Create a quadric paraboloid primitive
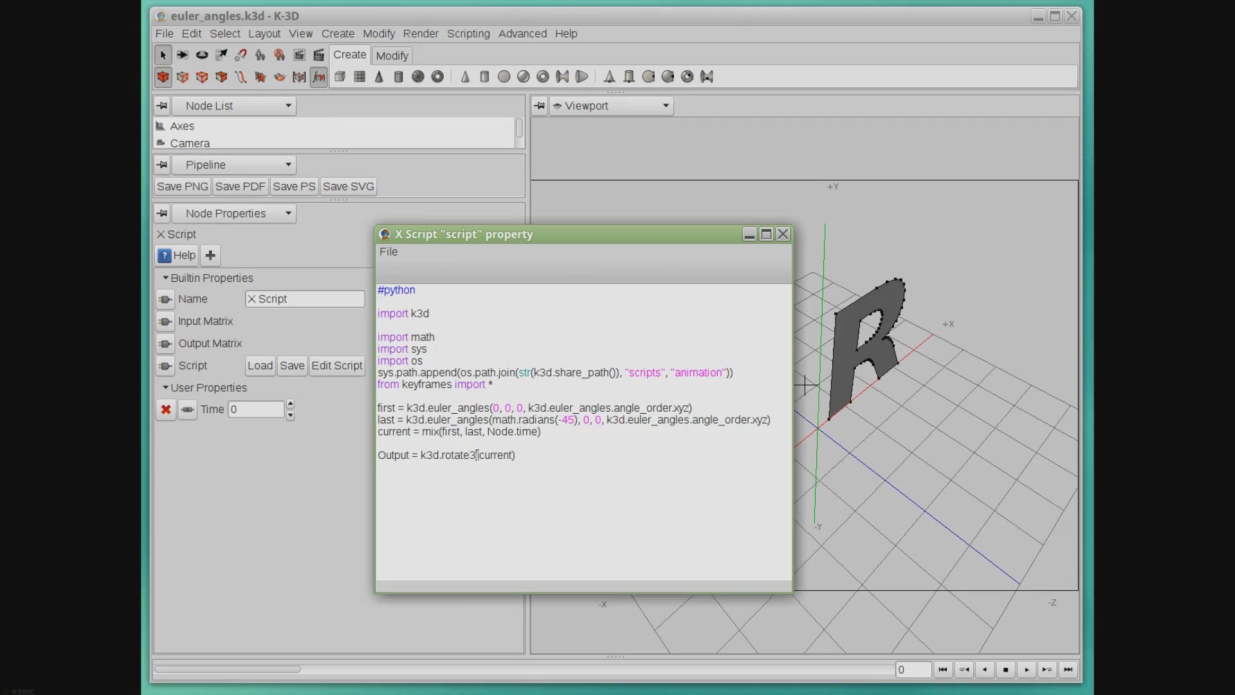 coord(581,77)
